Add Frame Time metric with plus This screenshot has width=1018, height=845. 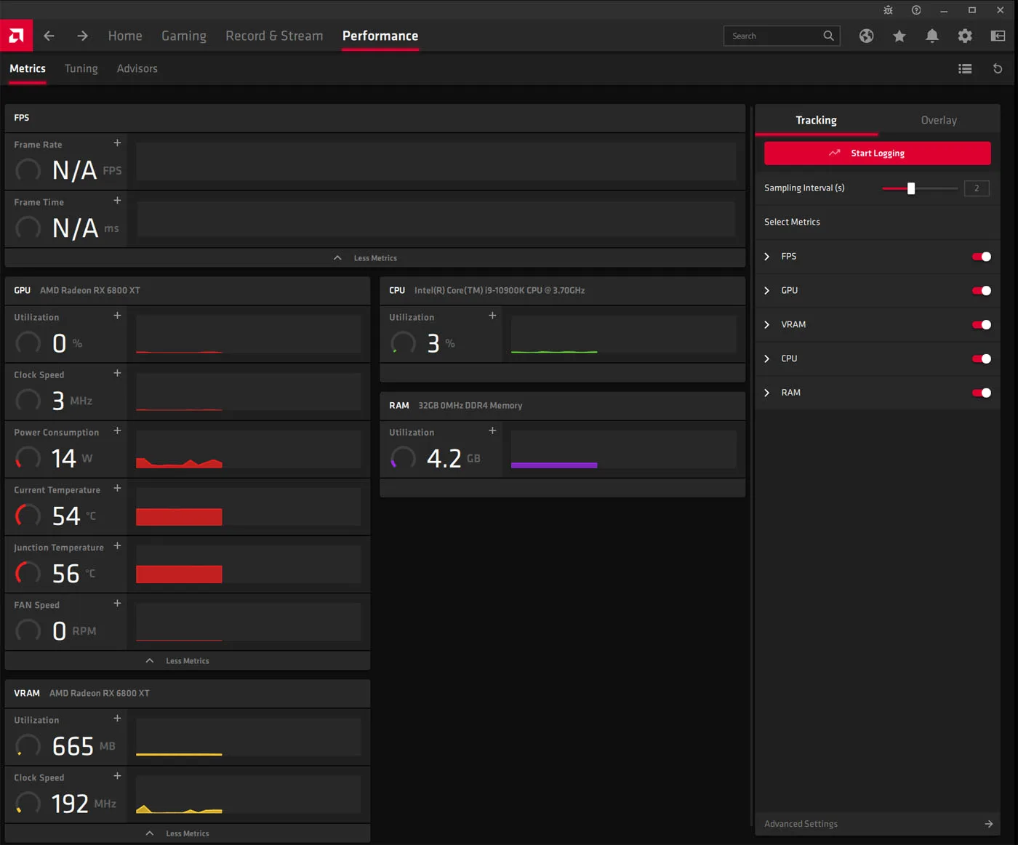(117, 201)
